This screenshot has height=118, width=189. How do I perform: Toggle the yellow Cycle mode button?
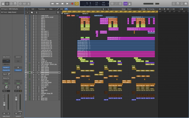[77, 4]
